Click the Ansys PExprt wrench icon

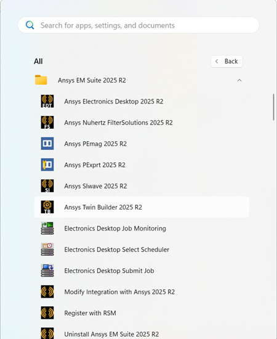[47, 165]
